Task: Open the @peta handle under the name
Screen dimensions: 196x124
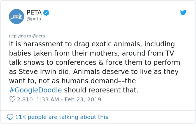Action: [34, 19]
